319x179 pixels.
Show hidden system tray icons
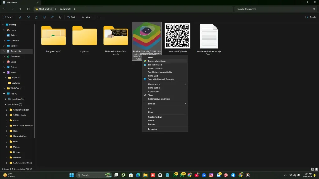tap(285, 175)
